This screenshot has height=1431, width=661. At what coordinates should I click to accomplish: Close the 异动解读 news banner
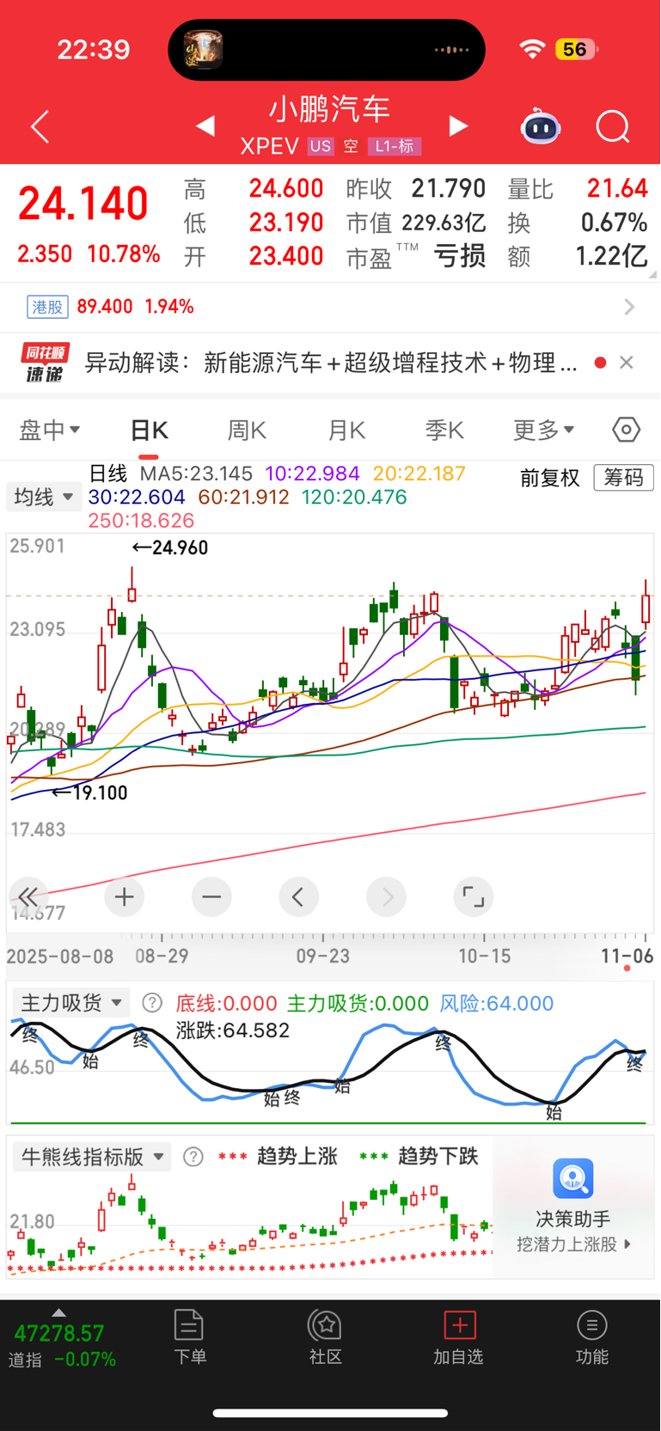(x=627, y=363)
